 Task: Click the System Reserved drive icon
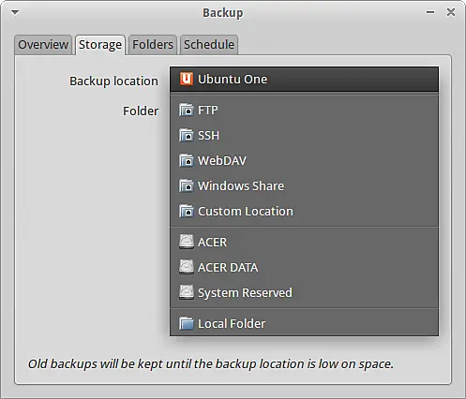187,292
